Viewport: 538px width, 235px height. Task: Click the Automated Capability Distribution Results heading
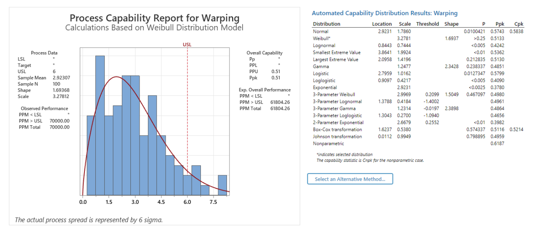[385, 13]
